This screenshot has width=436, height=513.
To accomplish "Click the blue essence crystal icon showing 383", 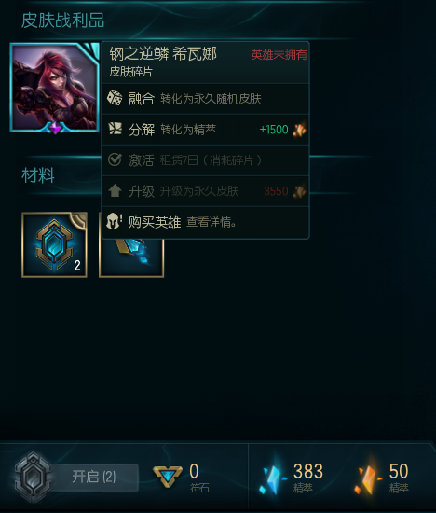I will (273, 478).
